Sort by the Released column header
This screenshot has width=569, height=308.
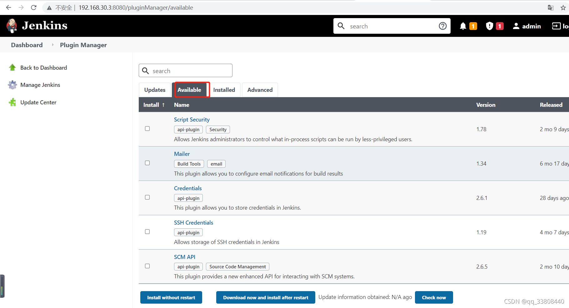pos(551,105)
